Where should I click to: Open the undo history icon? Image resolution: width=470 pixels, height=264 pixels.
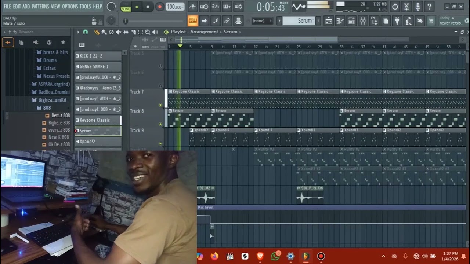tap(395, 7)
